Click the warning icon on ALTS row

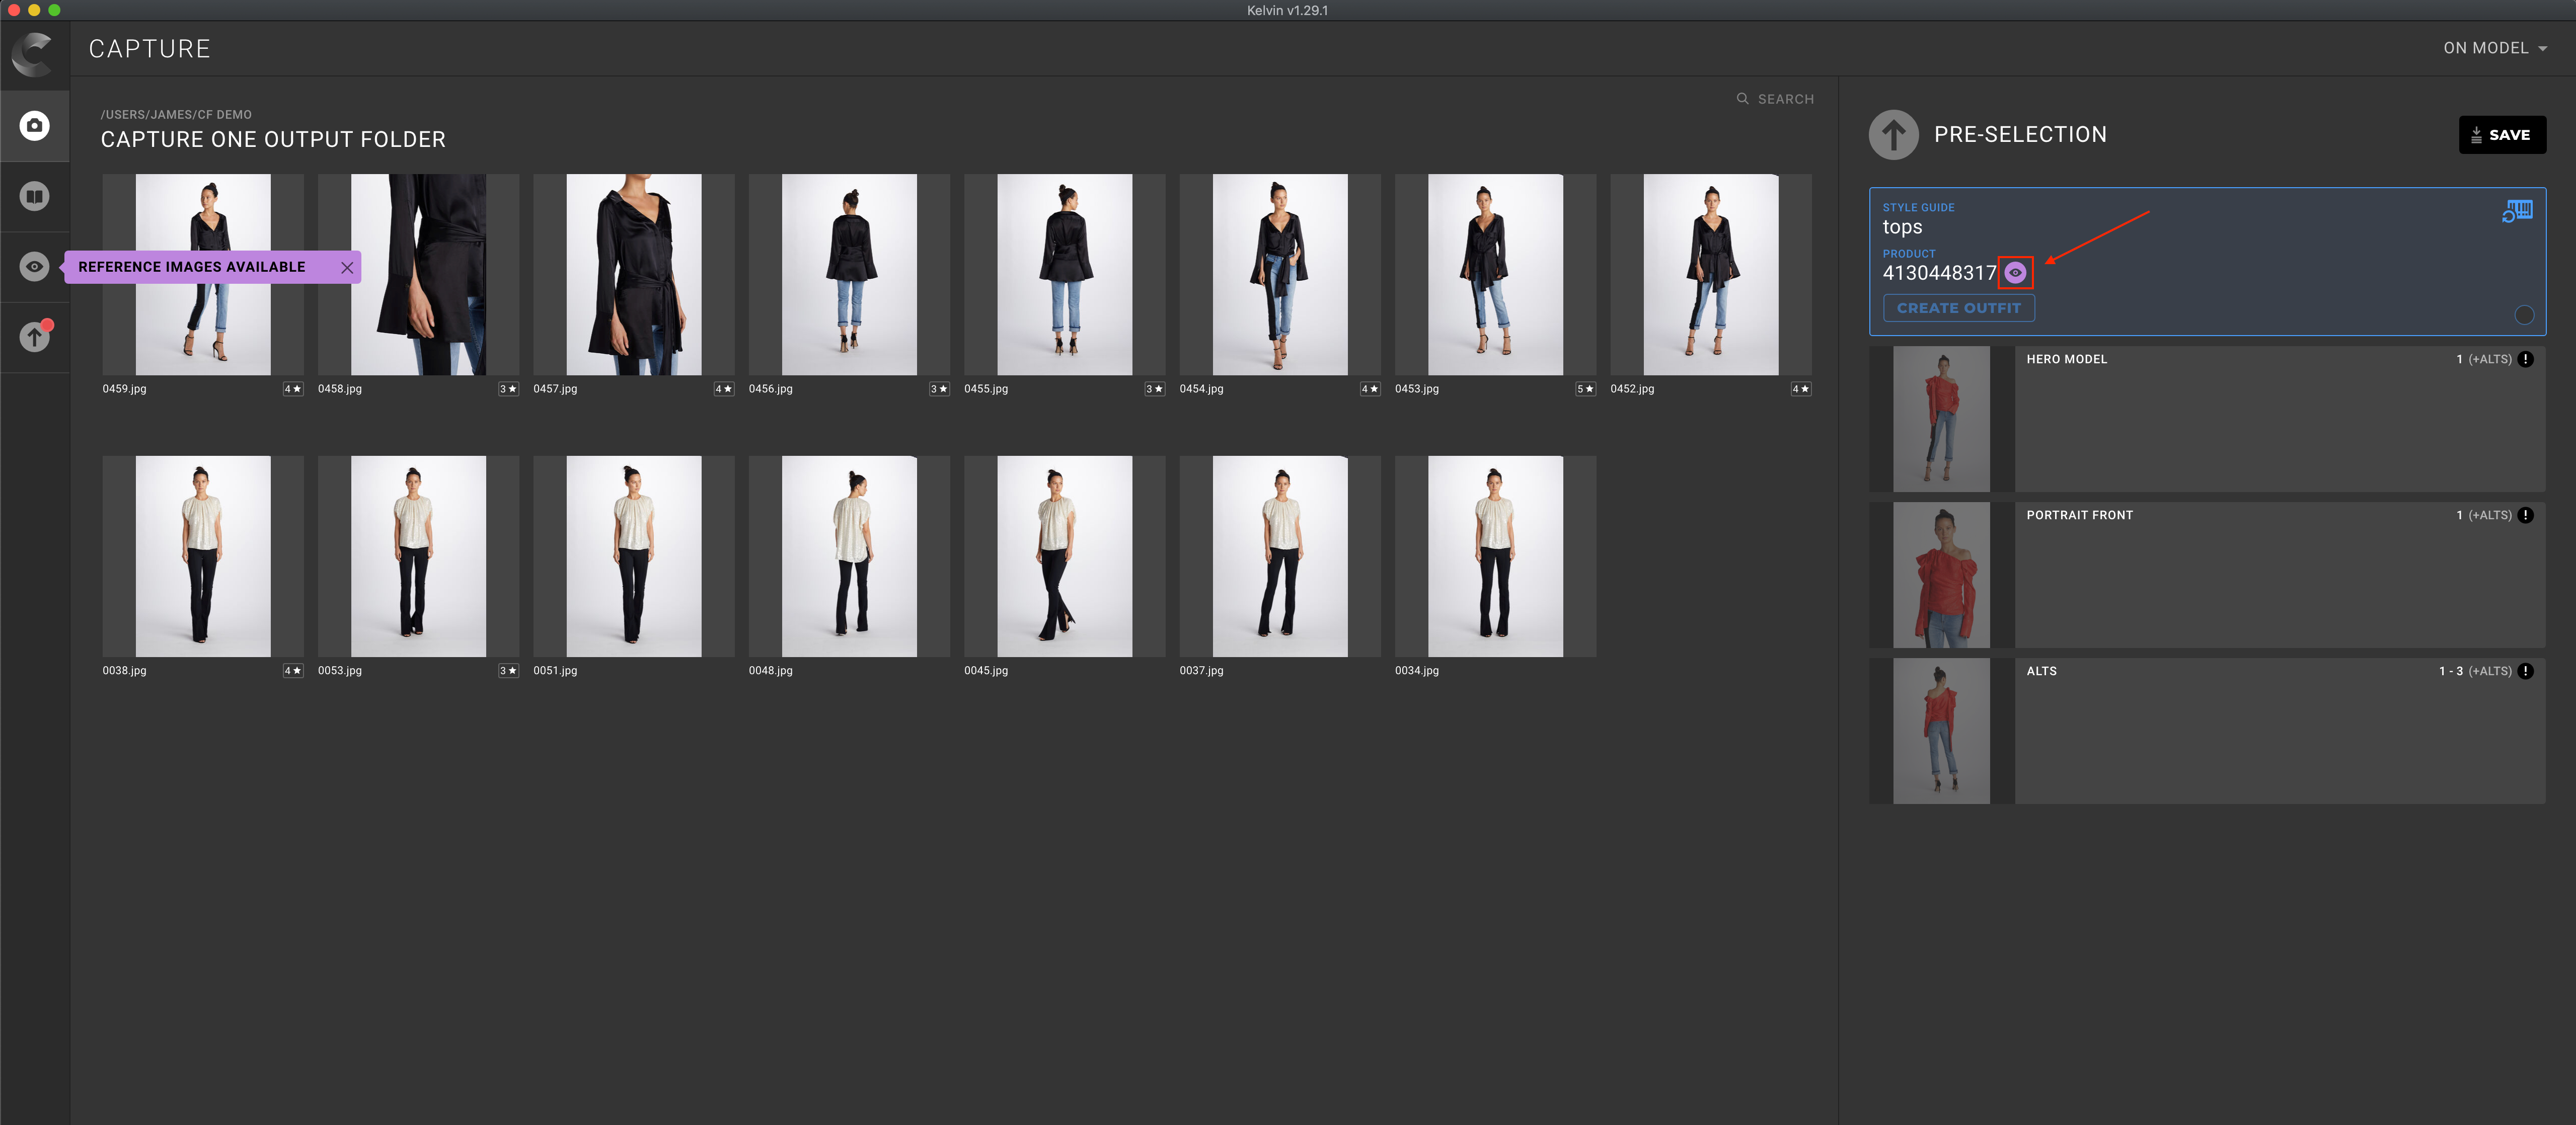[x=2525, y=671]
